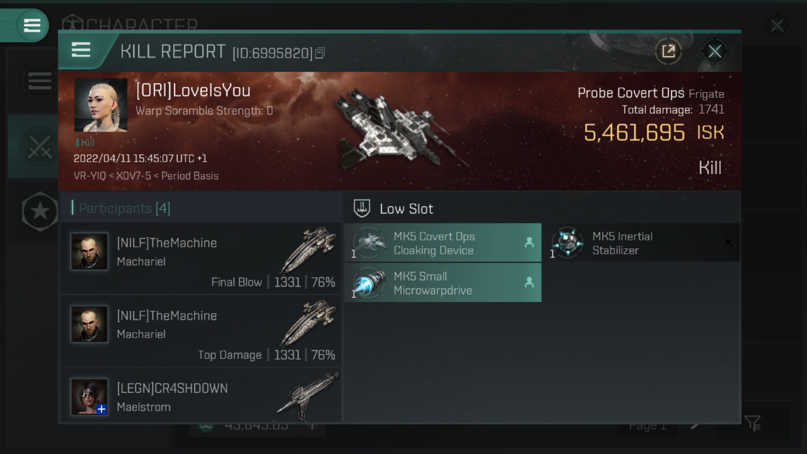Select the Participants [4] header tab
Screen dimensions: 807x454
124,208
